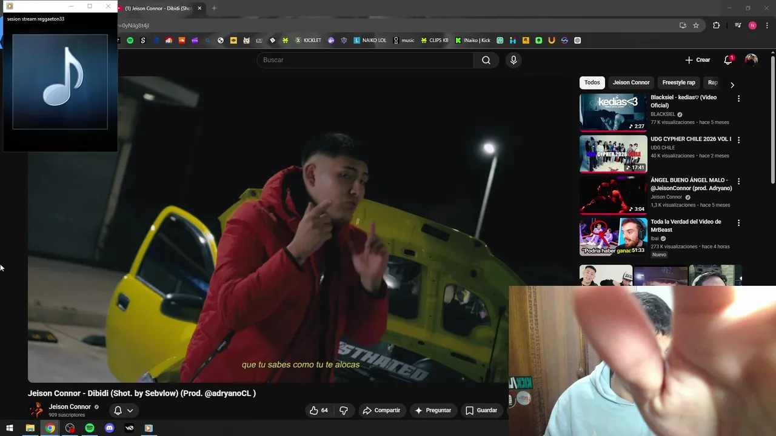
Task: Show more filter chips with right arrow
Action: (x=732, y=85)
